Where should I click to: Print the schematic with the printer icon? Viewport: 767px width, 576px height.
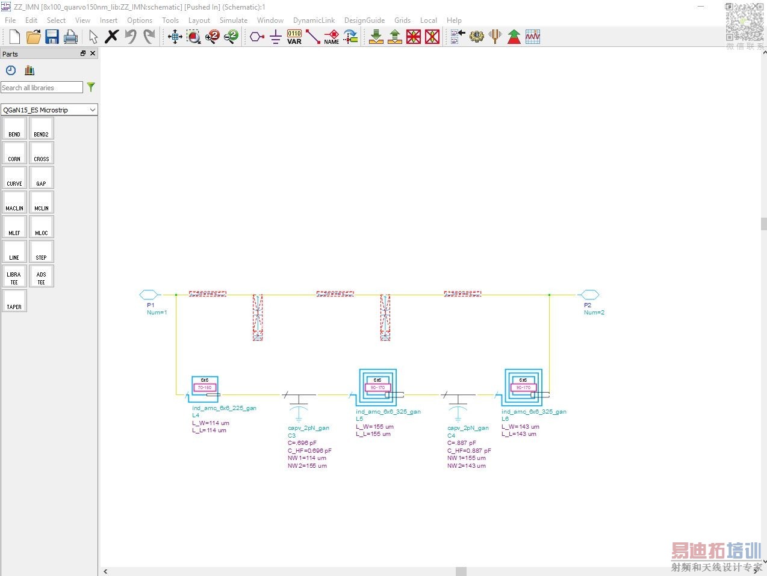coord(70,37)
